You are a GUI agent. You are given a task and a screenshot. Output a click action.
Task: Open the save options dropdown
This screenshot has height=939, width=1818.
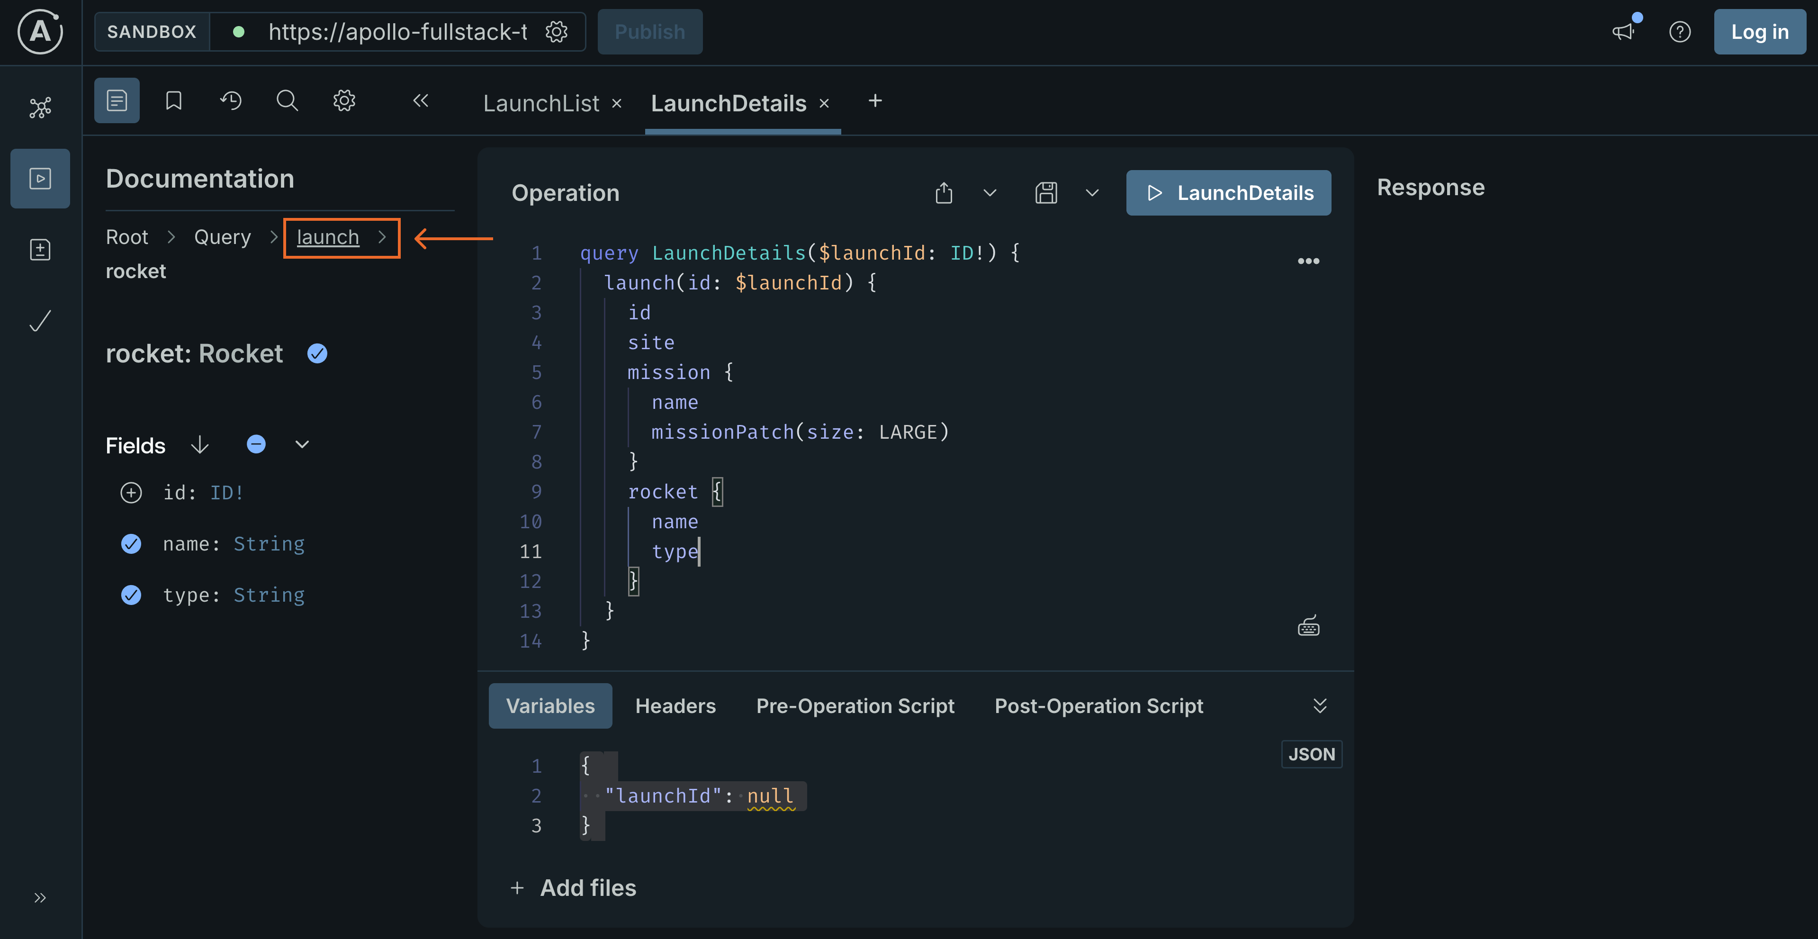[x=1091, y=193]
